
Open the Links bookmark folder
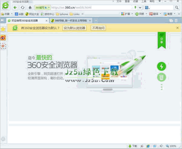[x=75, y=14]
